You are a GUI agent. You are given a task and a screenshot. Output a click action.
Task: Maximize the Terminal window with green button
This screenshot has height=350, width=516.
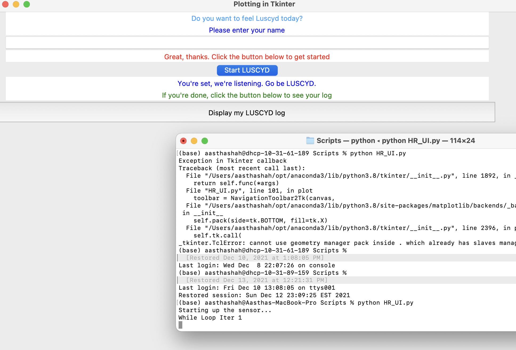point(205,141)
